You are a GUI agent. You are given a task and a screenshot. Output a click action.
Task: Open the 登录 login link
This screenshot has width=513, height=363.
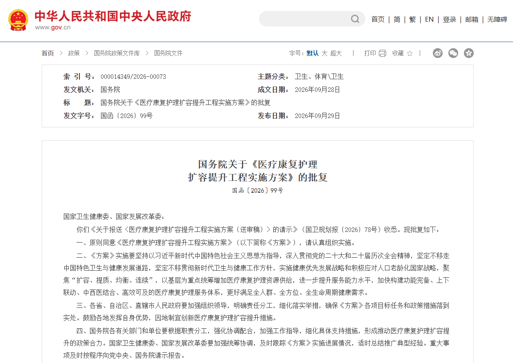(x=449, y=20)
